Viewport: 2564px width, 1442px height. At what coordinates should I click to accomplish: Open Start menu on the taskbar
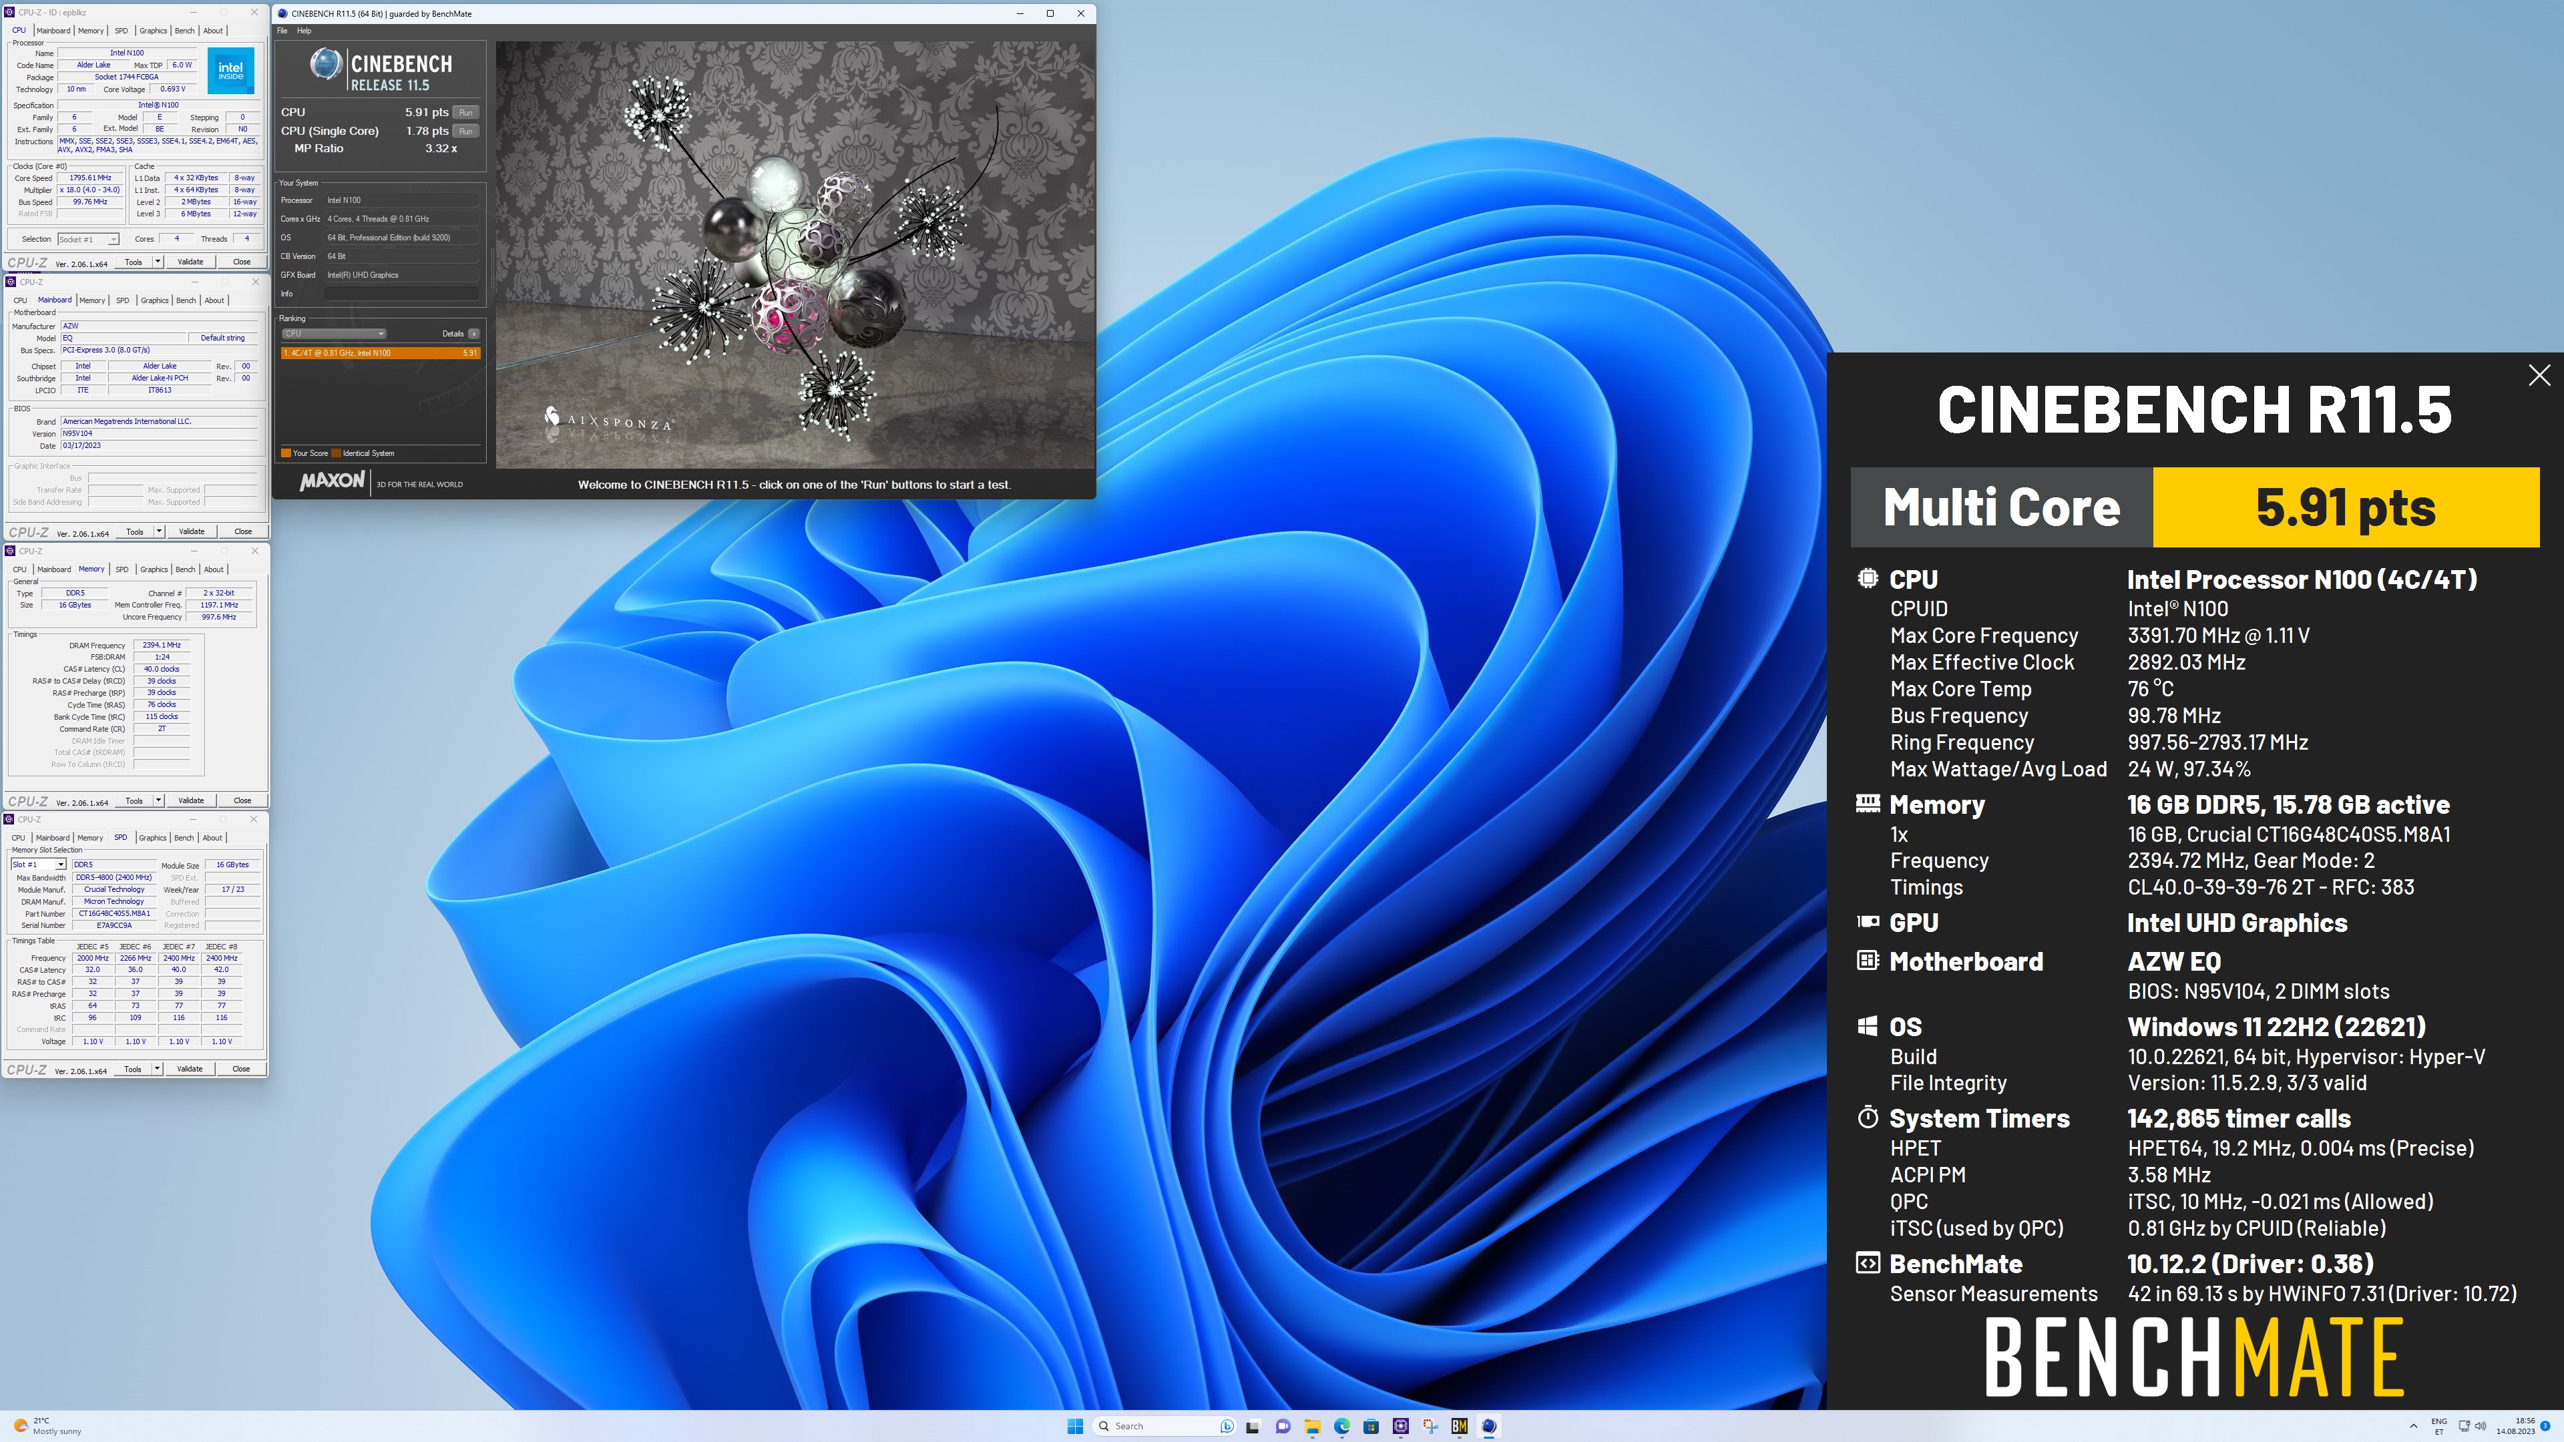click(1075, 1426)
